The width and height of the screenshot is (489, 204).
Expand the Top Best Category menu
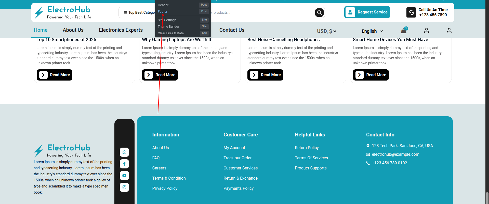pyautogui.click(x=139, y=12)
